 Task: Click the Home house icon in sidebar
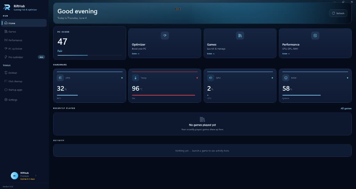pyautogui.click(x=6, y=23)
